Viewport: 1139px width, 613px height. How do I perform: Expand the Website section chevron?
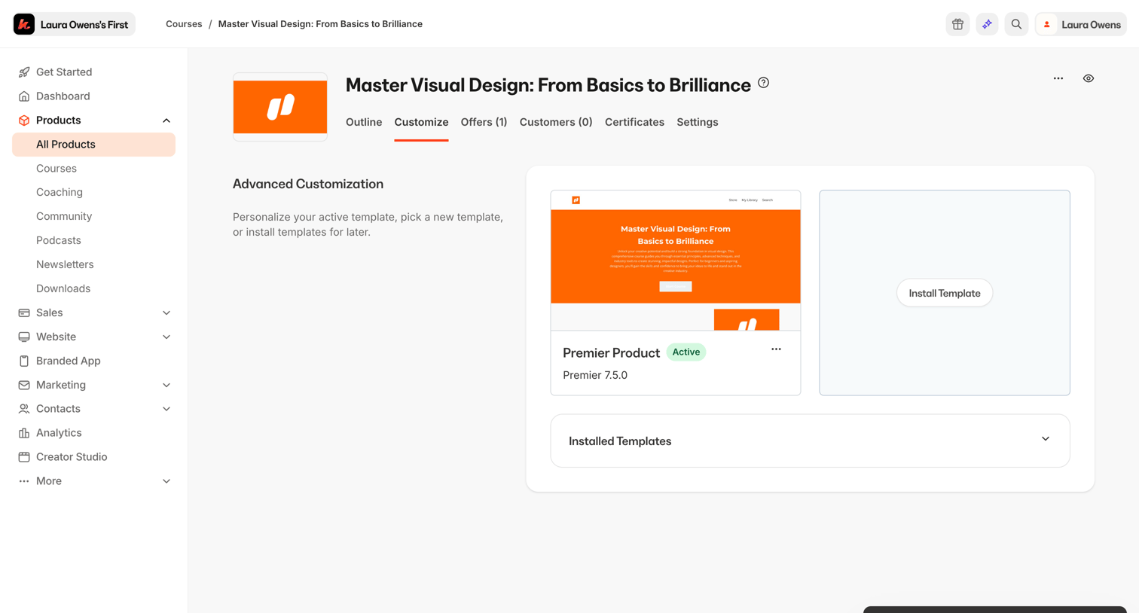(166, 337)
